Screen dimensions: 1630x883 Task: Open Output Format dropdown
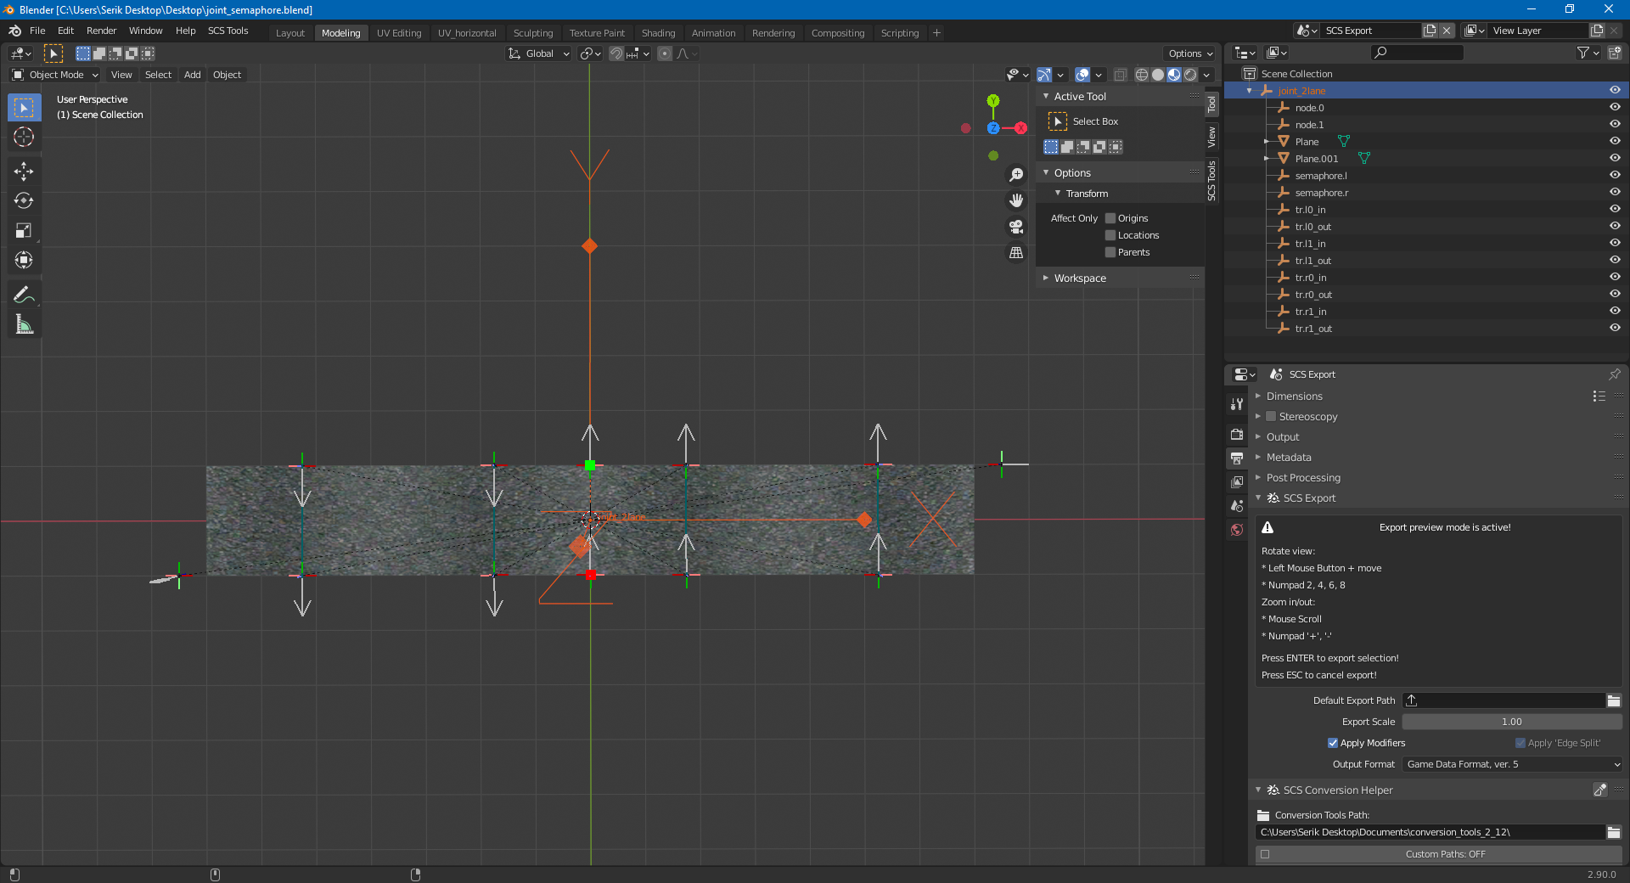pos(1512,764)
